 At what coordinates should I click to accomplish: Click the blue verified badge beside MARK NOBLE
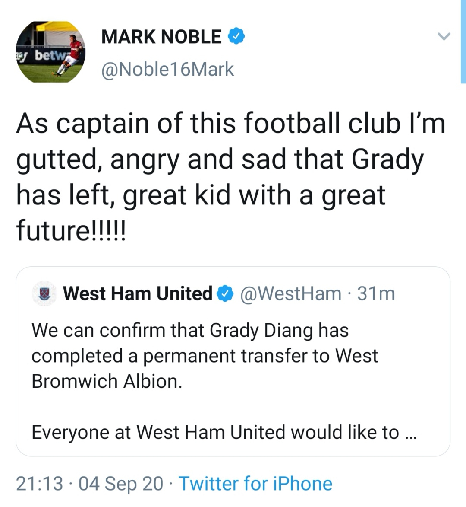[236, 37]
